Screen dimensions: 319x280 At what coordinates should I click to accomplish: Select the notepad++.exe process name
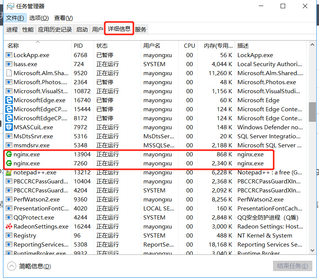tap(35, 172)
